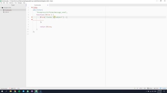167x93 pixels.
Task: Switch to Atom taskbar icon
Action: click(36, 91)
